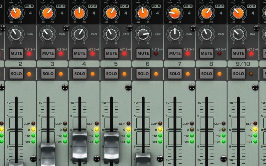Click the orange FX B knob on channel 2
This screenshot has width=266, height=166.
click(x=16, y=13)
